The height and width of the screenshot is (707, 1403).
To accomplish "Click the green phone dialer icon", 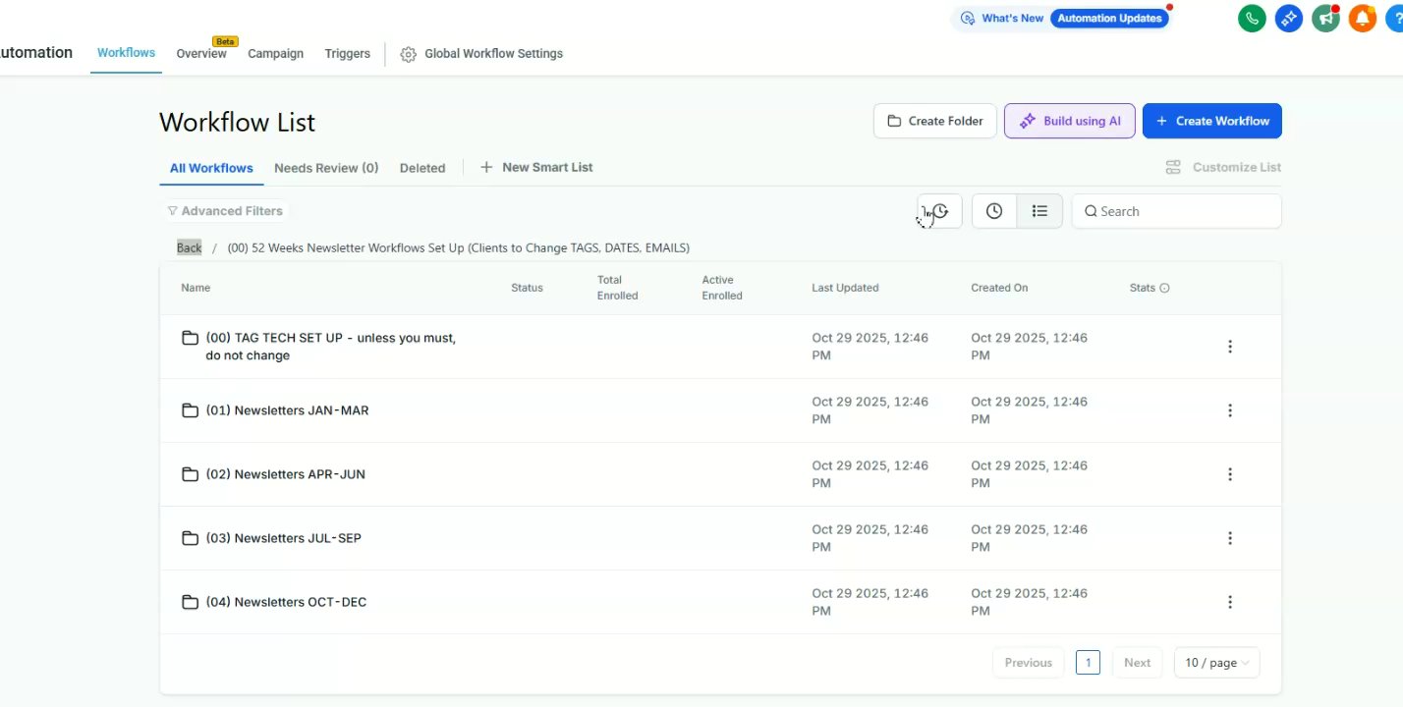I will point(1252,18).
